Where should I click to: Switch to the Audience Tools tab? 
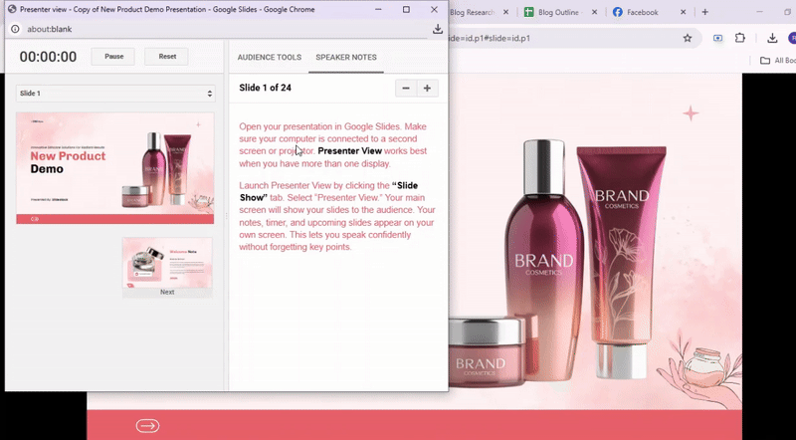[x=269, y=58]
